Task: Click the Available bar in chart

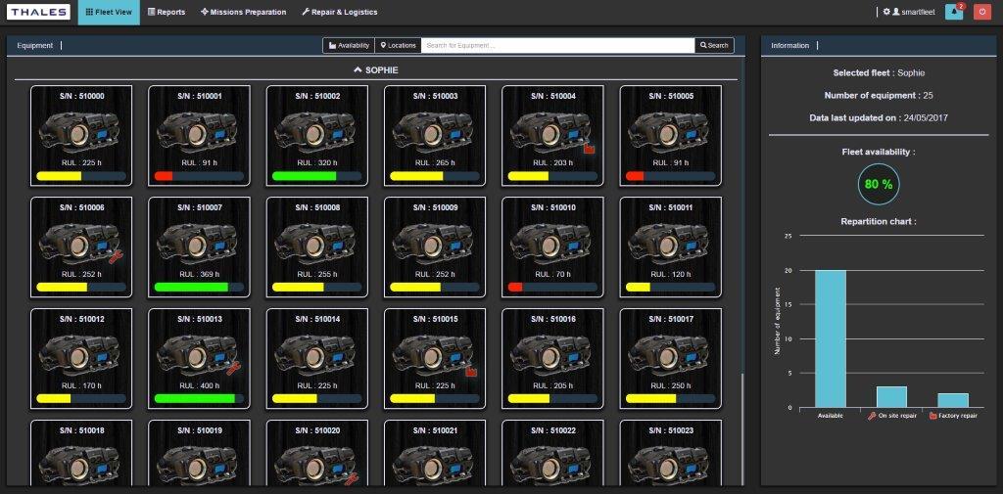Action: (x=831, y=338)
